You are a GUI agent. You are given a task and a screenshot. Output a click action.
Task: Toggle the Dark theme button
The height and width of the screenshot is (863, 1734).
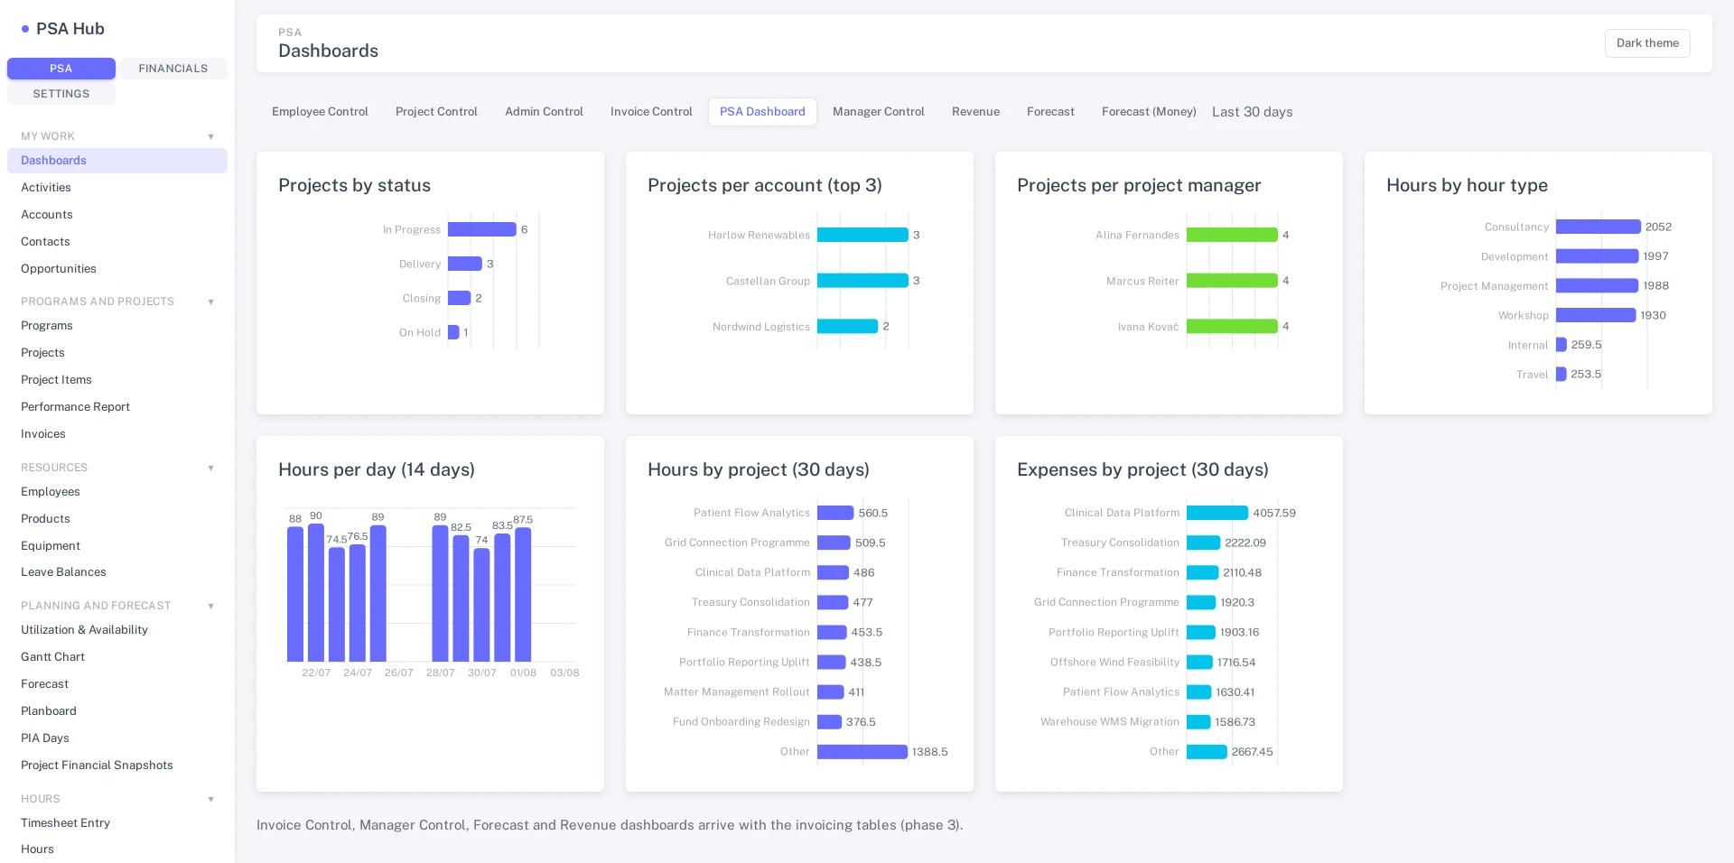1647,43
